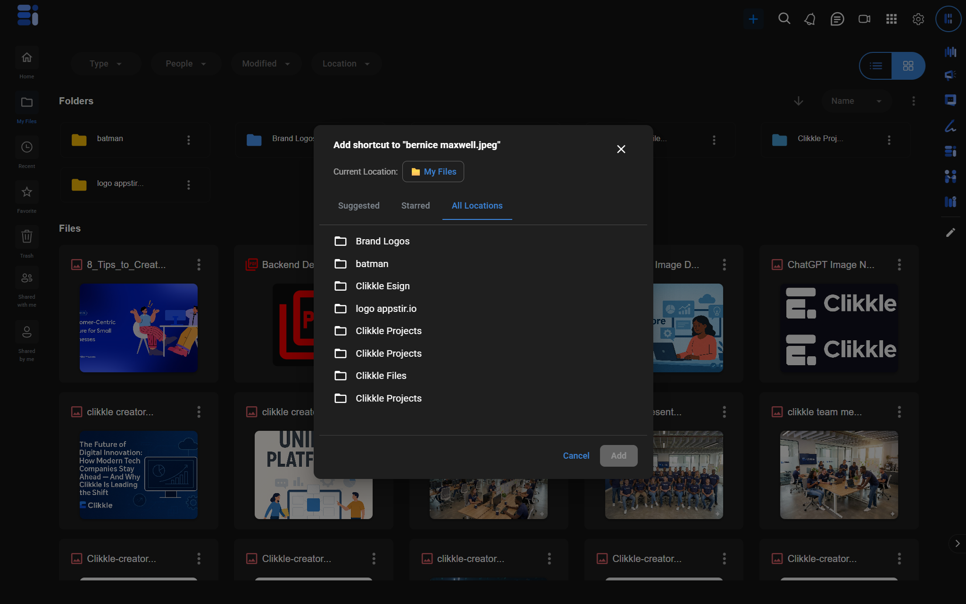Open the clikkle team members thumbnail

839,474
